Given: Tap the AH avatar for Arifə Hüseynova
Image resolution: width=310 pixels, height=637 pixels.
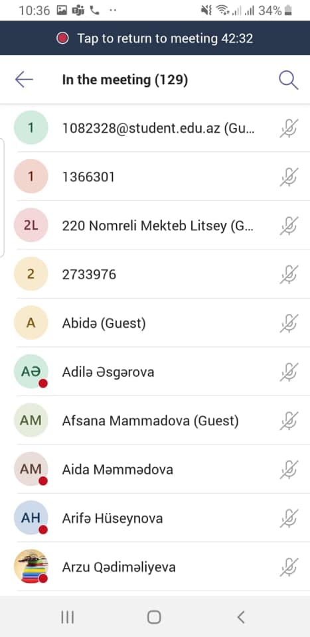Looking at the screenshot, I should point(31,518).
